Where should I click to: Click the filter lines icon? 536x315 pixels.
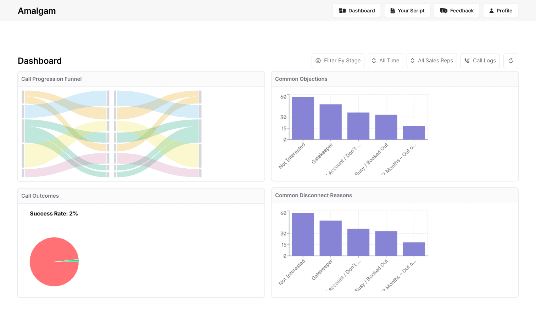pos(318,61)
